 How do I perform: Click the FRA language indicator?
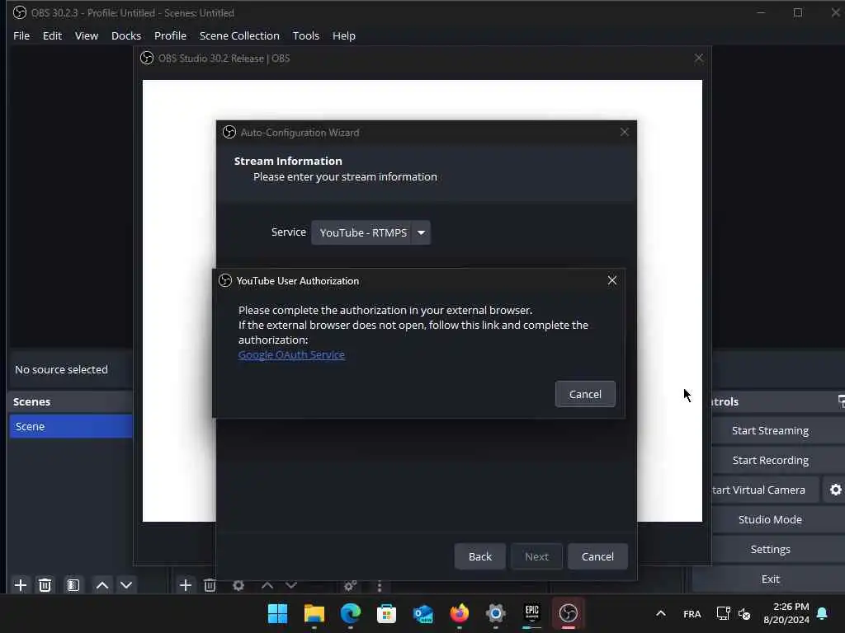pyautogui.click(x=692, y=613)
